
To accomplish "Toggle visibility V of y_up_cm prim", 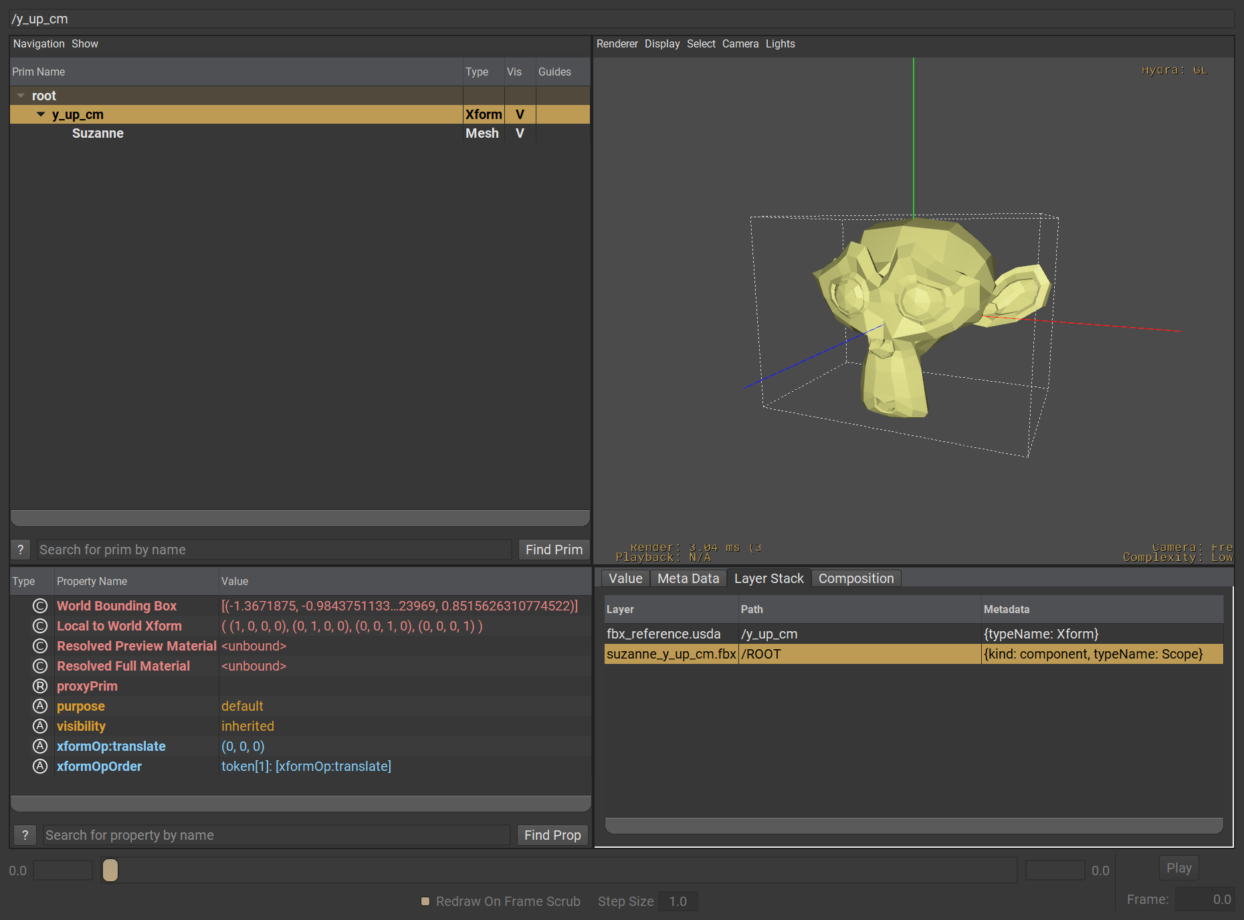I will pos(520,114).
